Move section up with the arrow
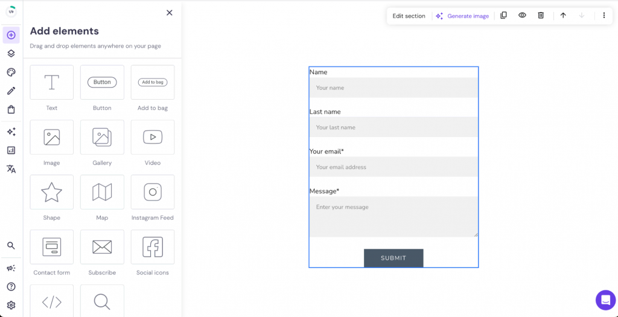Viewport: 618px width, 317px height. click(x=563, y=16)
